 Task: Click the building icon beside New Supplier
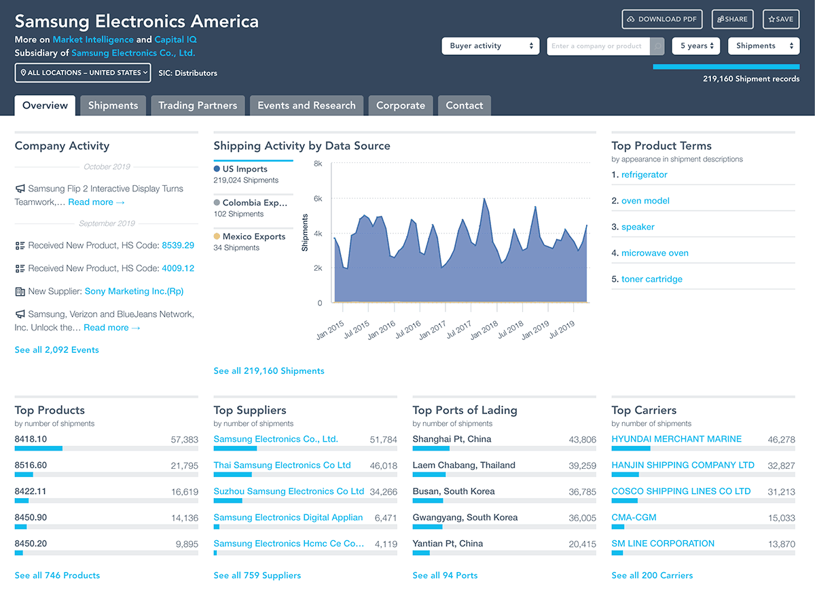[x=20, y=292]
